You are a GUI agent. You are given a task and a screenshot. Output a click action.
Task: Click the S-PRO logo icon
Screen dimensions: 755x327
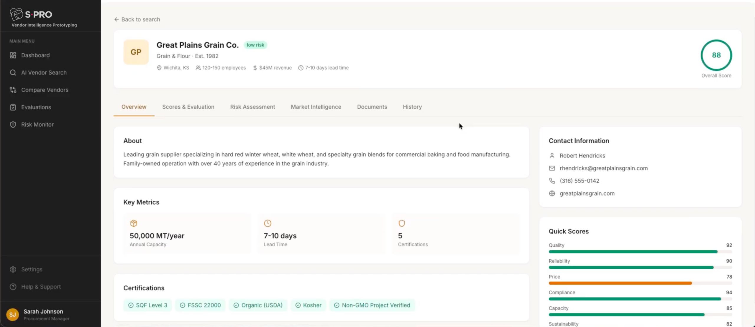pos(16,14)
